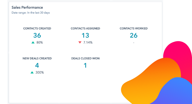Click the green up arrow beside 300%
This screenshot has height=104, width=192.
(x=32, y=73)
